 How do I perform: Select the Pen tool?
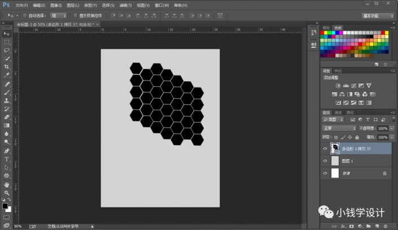[x=7, y=151]
